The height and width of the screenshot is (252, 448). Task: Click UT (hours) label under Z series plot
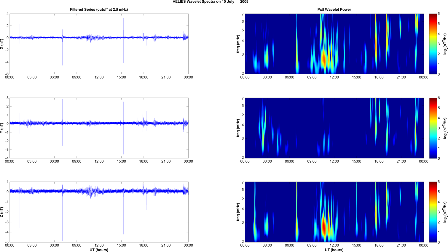[99, 250]
